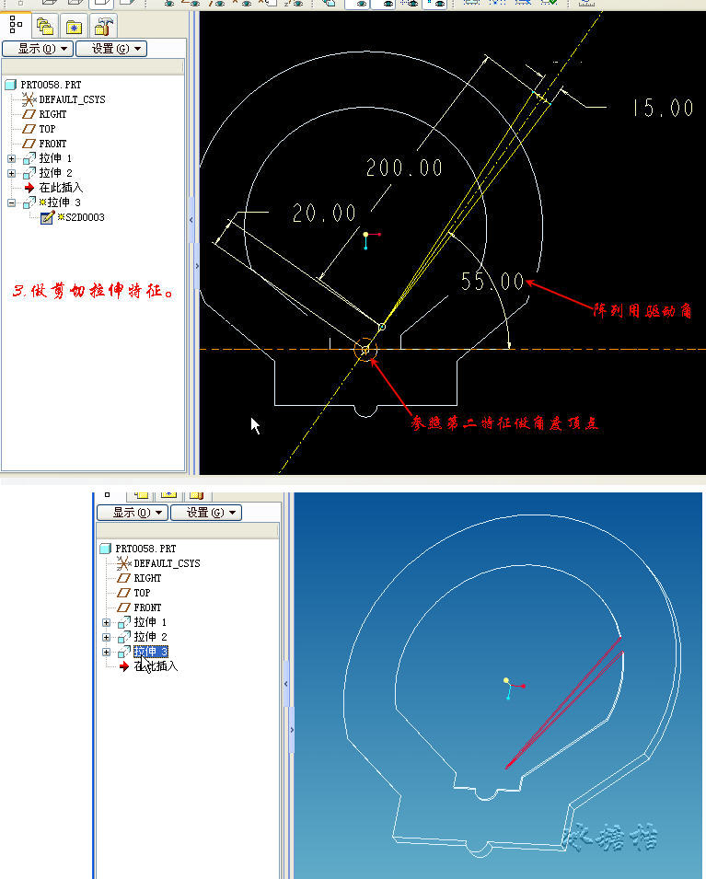Open 设置(G) dropdown in black sketch view panel
This screenshot has width=706, height=879.
click(111, 49)
